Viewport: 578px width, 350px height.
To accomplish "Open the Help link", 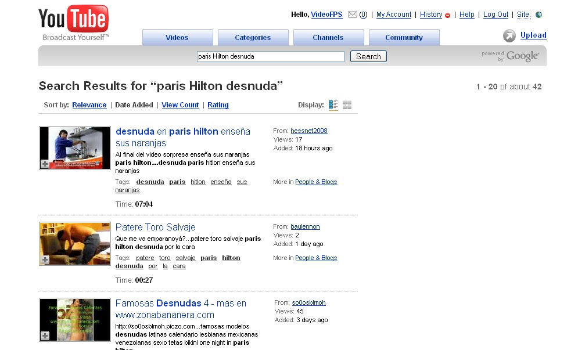I will (466, 15).
